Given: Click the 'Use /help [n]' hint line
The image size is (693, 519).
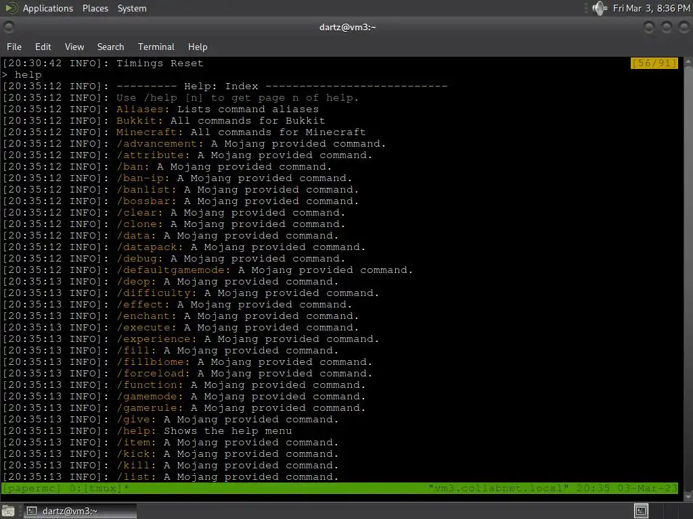Looking at the screenshot, I should tap(181, 97).
